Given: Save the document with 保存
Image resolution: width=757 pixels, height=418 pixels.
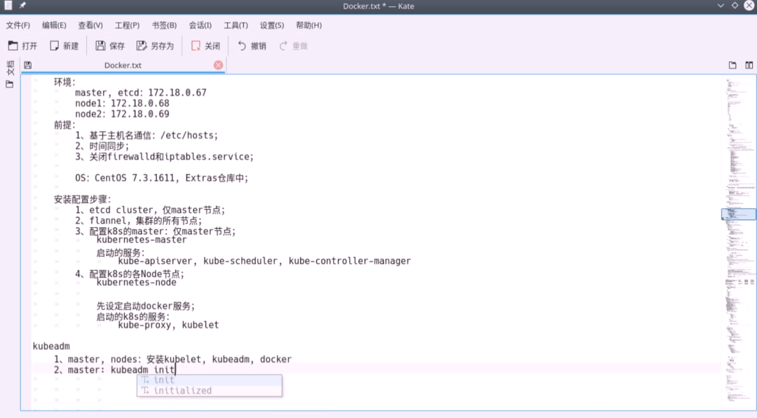Looking at the screenshot, I should tap(110, 46).
